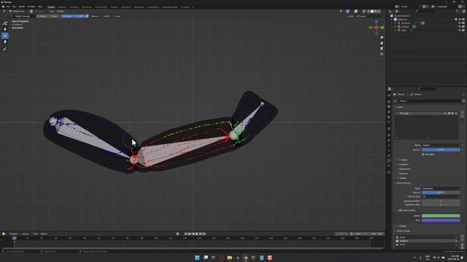The height and width of the screenshot is (262, 467).
Task: Click the viewport pan hand gizmo
Action: 382,43
